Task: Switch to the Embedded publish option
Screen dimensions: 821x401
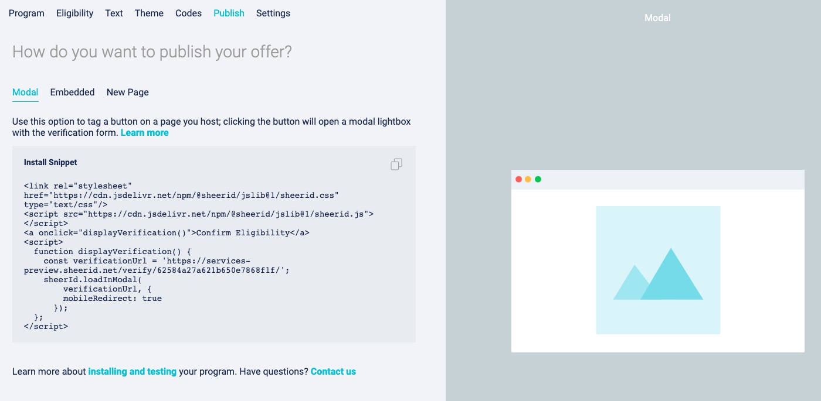Action: pyautogui.click(x=72, y=92)
